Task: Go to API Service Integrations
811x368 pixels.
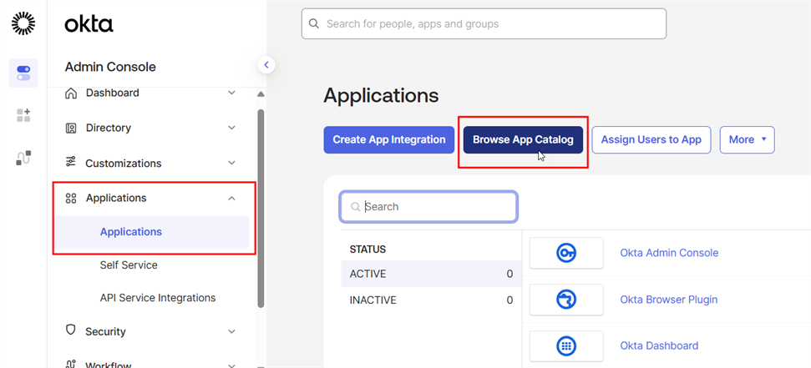Action: (158, 298)
